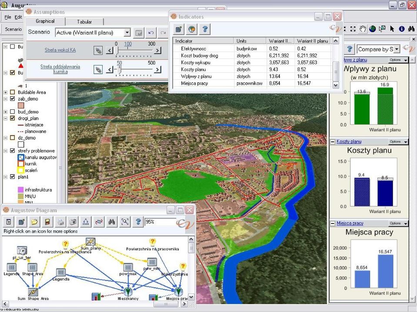Collapse the strefy problemowe tree node
Screen dimensions: 417x312
click(x=5, y=151)
